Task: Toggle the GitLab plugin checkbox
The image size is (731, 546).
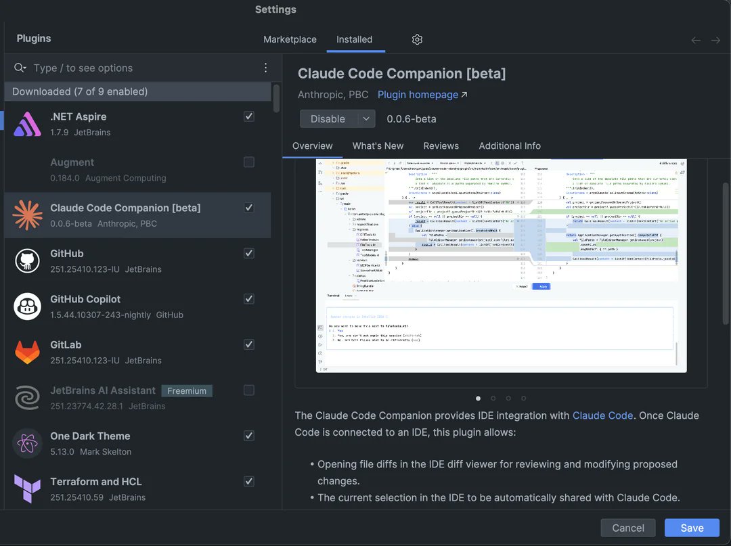Action: click(249, 345)
